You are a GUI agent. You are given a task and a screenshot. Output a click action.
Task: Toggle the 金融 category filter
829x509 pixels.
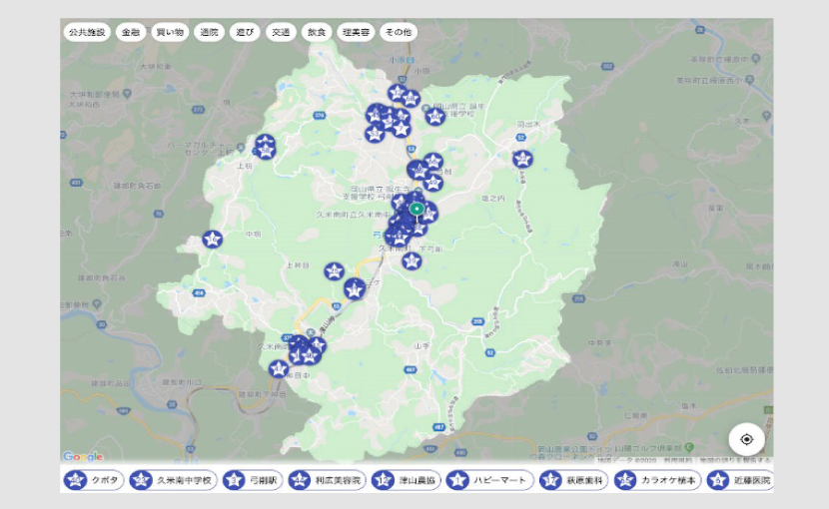(x=131, y=32)
